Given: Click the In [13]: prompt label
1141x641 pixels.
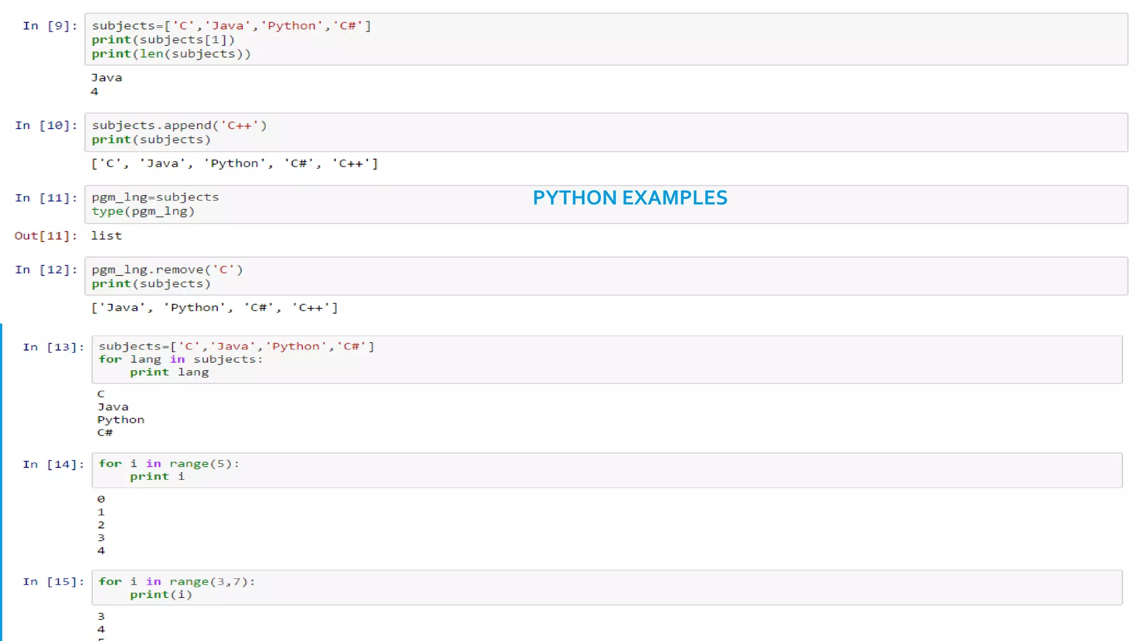Looking at the screenshot, I should click(54, 347).
